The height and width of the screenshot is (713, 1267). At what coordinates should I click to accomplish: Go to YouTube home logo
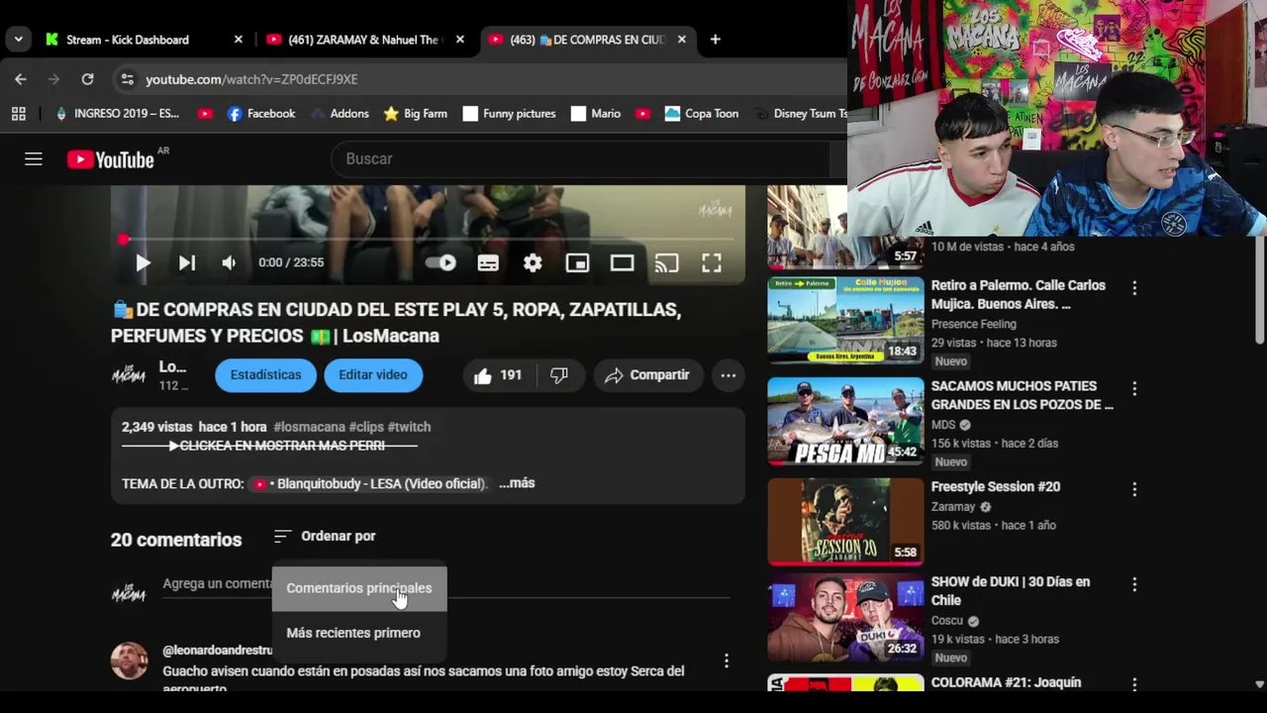point(110,159)
